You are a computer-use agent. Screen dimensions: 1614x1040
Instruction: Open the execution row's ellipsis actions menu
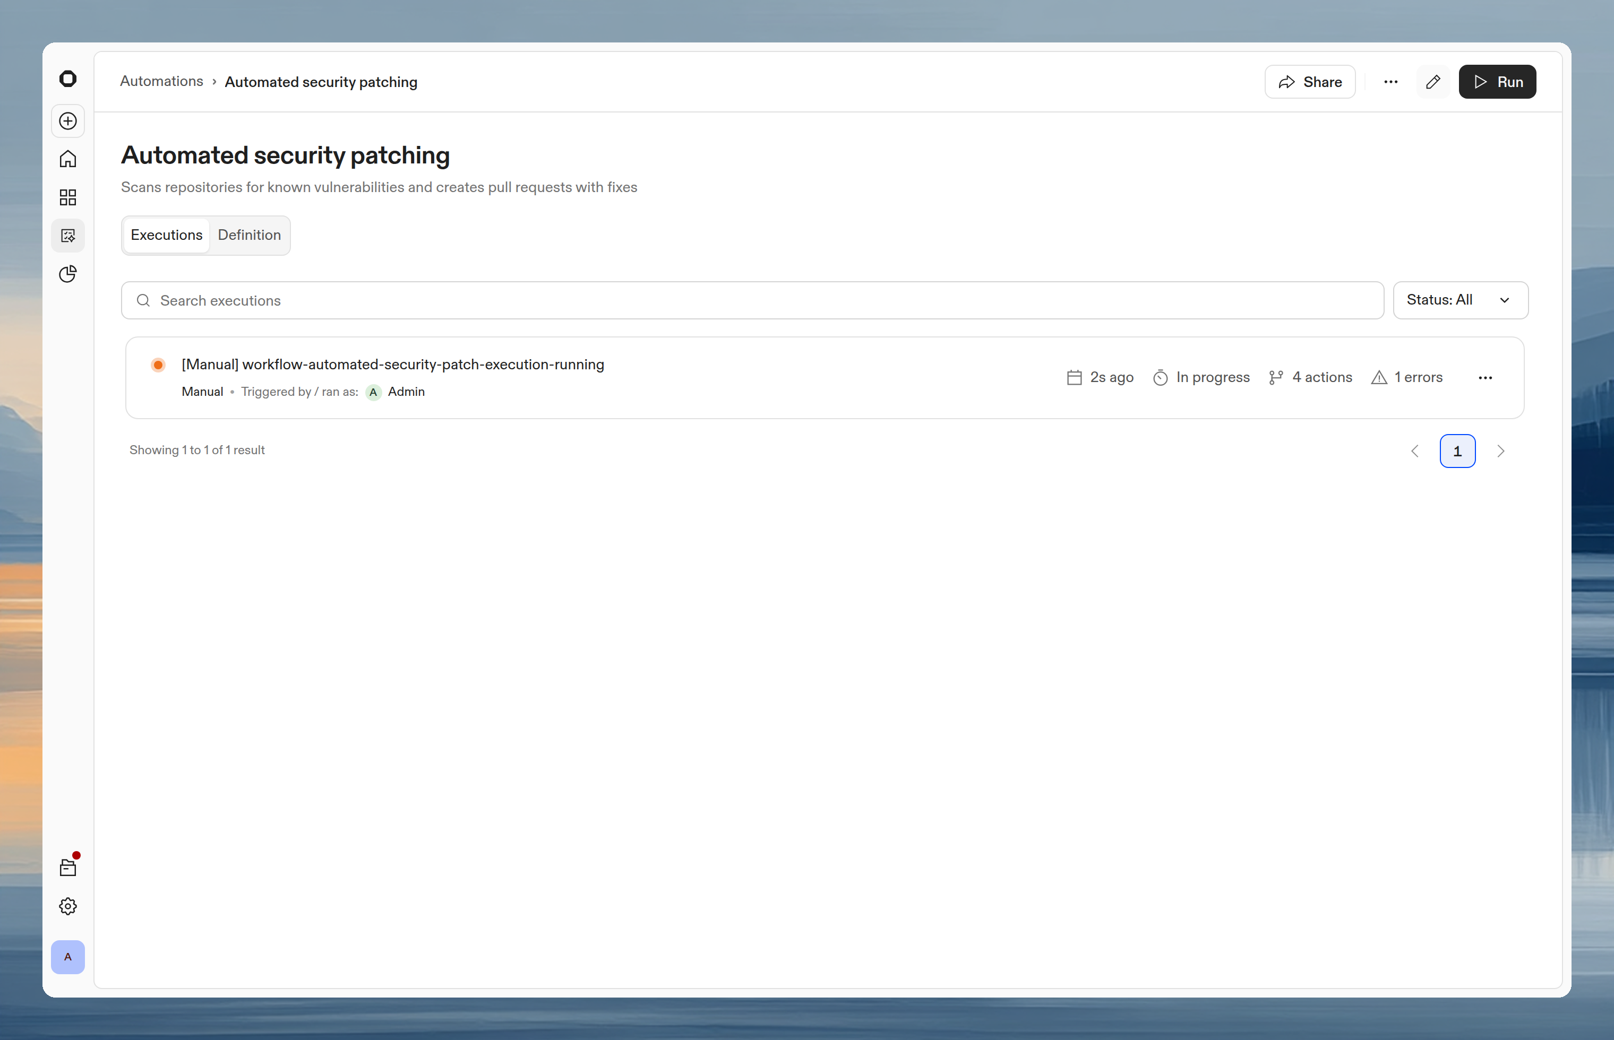[1485, 377]
